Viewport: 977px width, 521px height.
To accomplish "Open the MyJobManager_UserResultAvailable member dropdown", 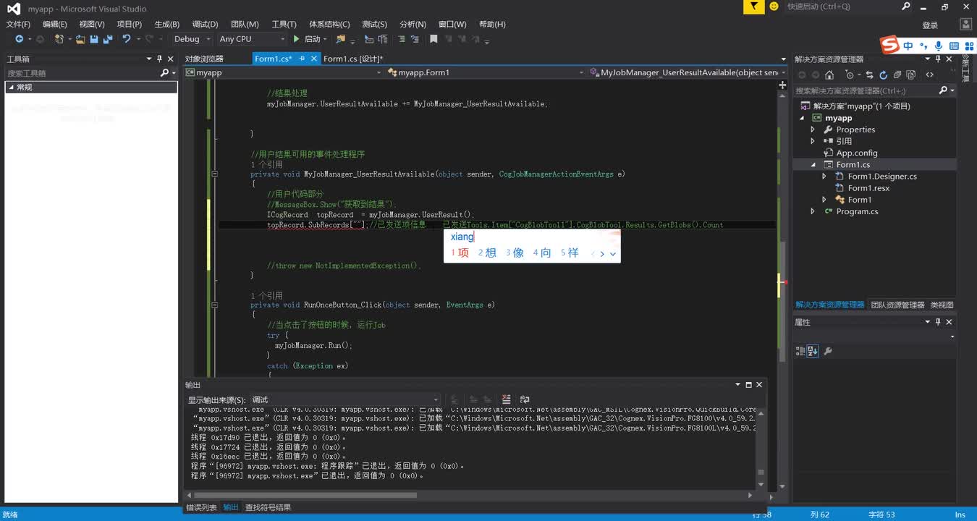I will click(x=688, y=72).
